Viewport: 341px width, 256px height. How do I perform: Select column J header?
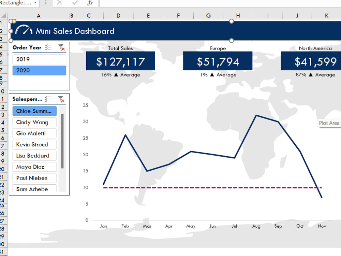click(x=297, y=16)
